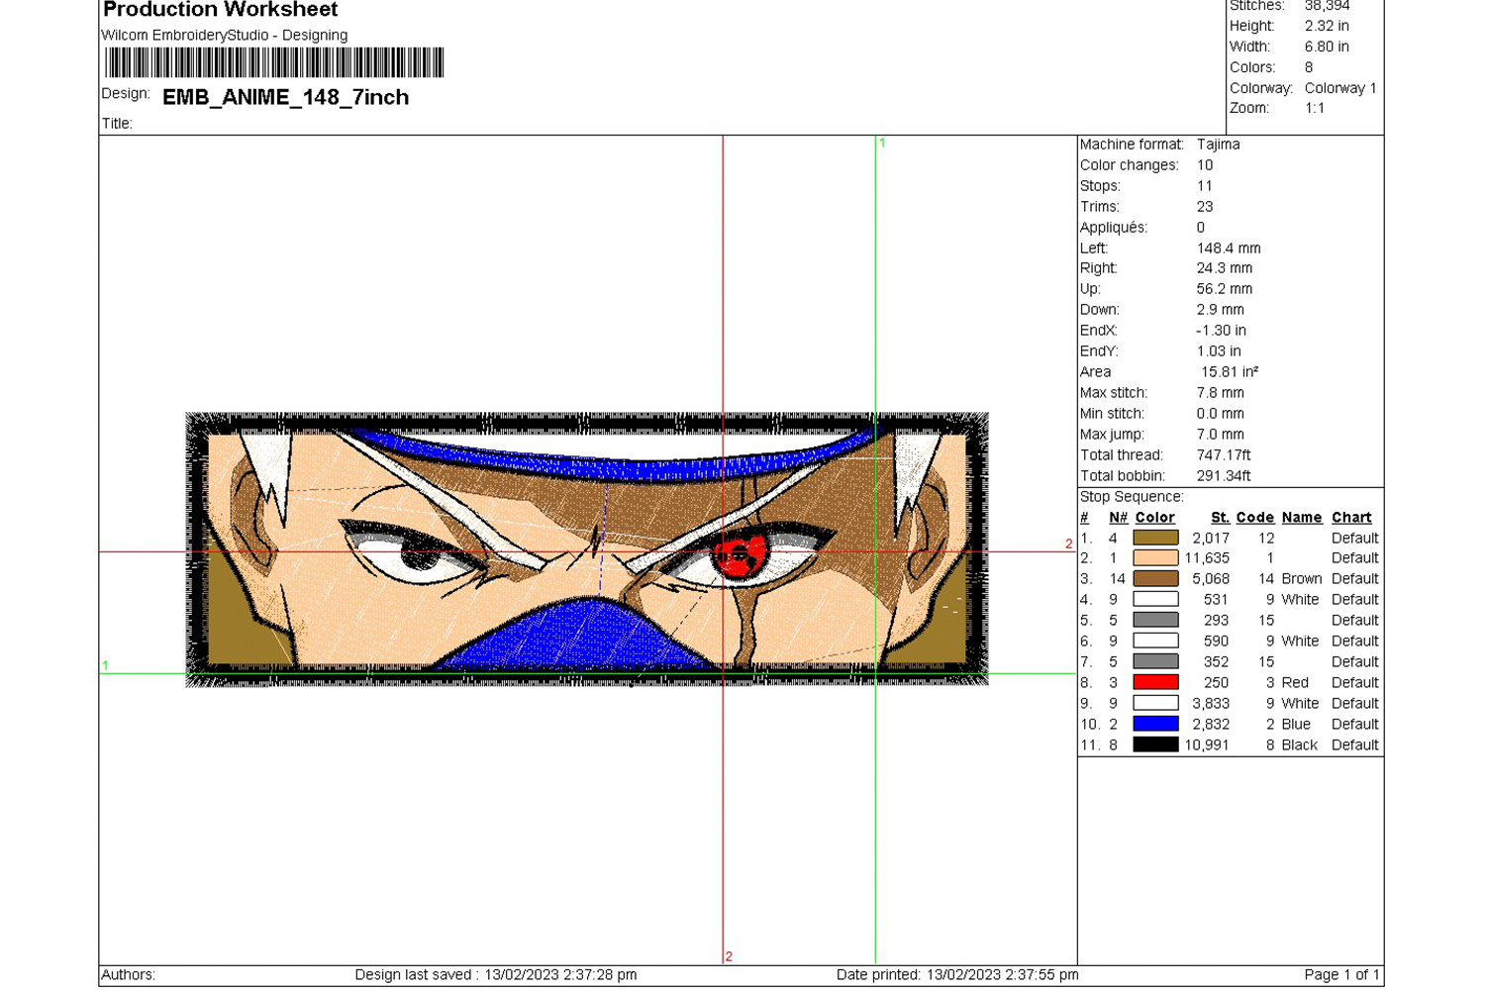
Task: Select the Black color swatch in row 11
Action: [1155, 745]
